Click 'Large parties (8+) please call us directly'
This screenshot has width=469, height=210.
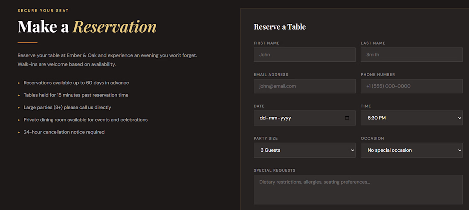tap(67, 108)
